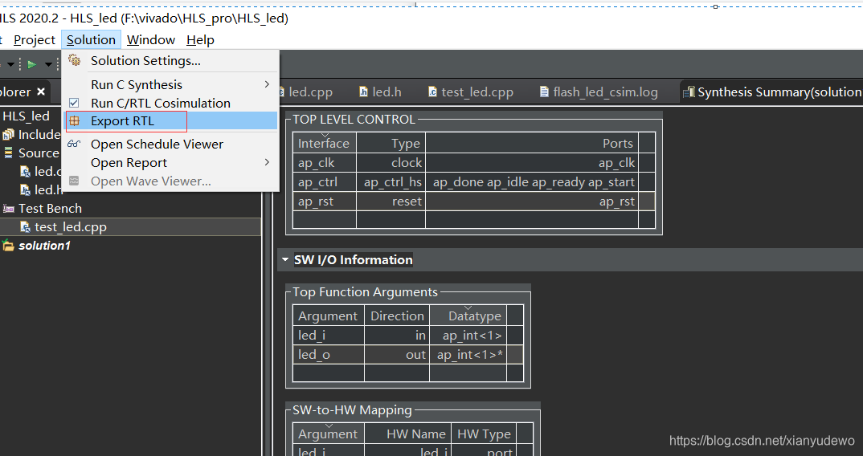Select the ap_ctrl_hs type cell
Image resolution: width=863 pixels, height=456 pixels.
pyautogui.click(x=391, y=182)
